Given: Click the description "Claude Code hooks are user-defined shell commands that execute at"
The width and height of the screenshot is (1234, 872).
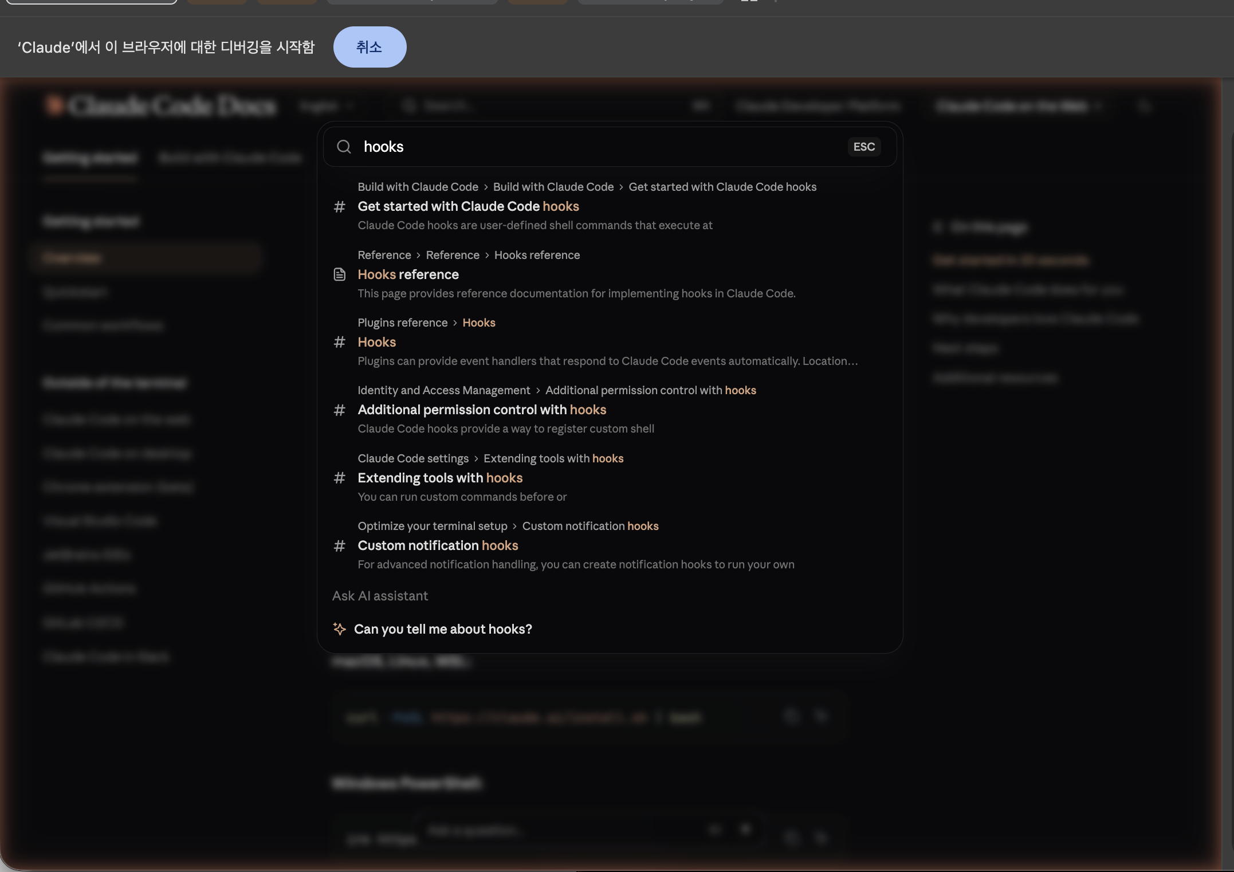Looking at the screenshot, I should click(535, 225).
